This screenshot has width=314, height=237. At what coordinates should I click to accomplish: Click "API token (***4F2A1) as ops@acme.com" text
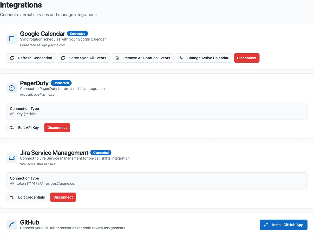tap(44, 183)
